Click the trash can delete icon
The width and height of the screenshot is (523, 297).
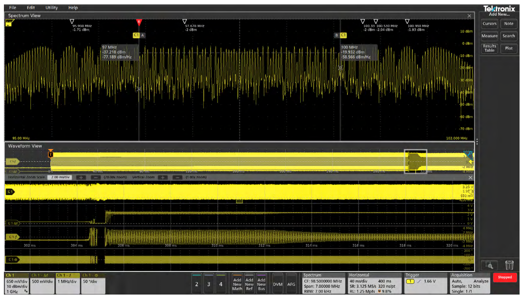coord(509,265)
